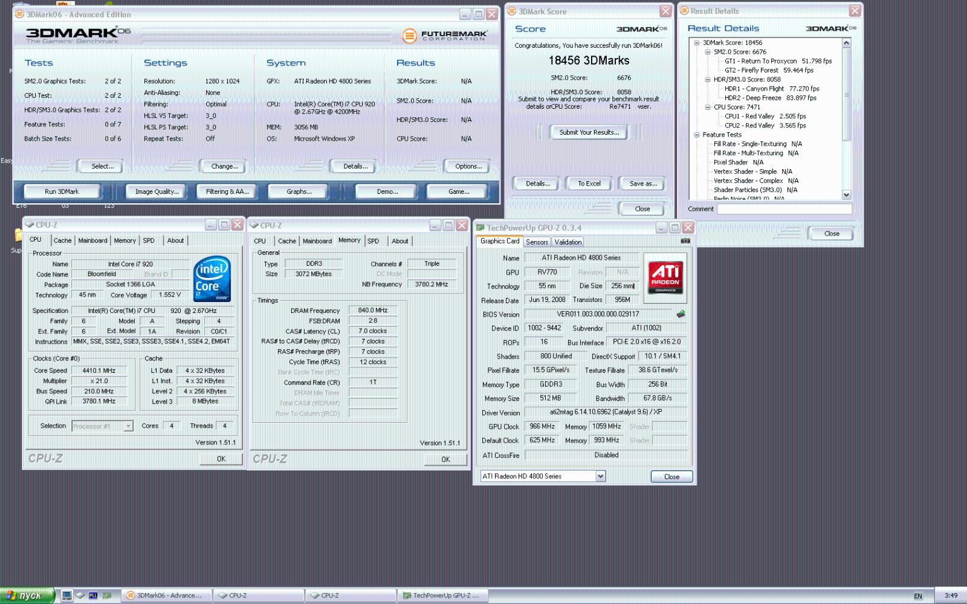
Task: Close the 3DMark Score window
Action: (x=665, y=11)
